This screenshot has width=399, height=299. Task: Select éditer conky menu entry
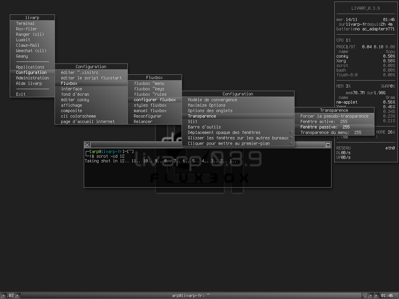point(91,100)
